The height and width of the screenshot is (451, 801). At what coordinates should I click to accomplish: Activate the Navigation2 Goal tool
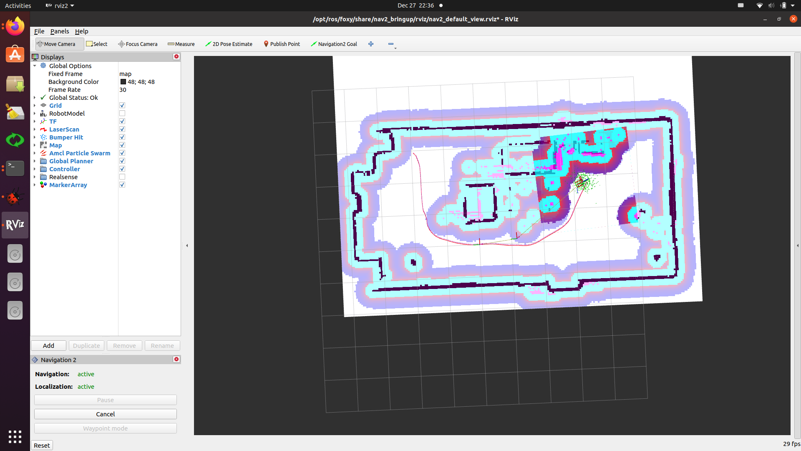pyautogui.click(x=334, y=44)
